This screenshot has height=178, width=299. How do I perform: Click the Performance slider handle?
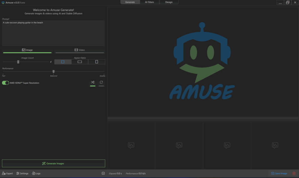click(x=54, y=71)
